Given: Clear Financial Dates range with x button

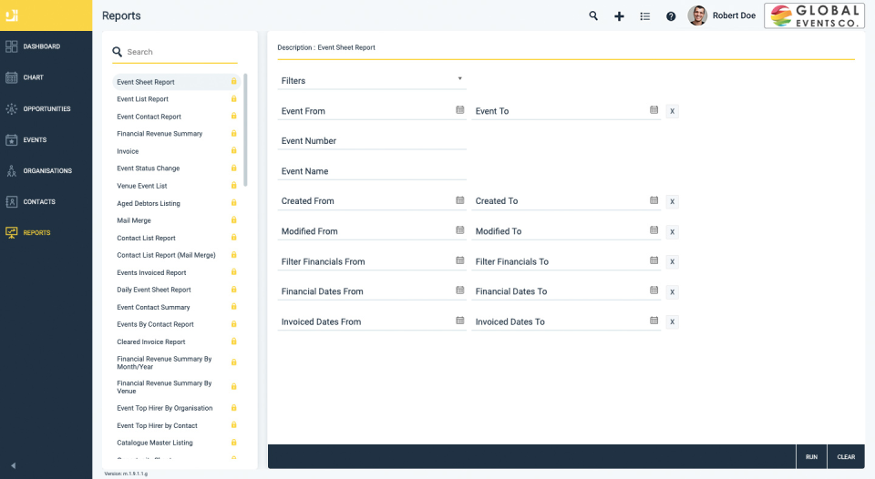Looking at the screenshot, I should tap(673, 291).
